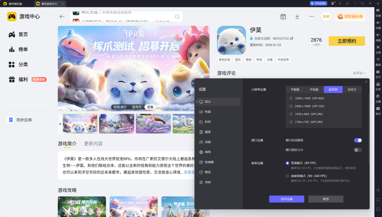
Task: Open 榜单 rankings in the sidebar
Action: (x=18, y=50)
